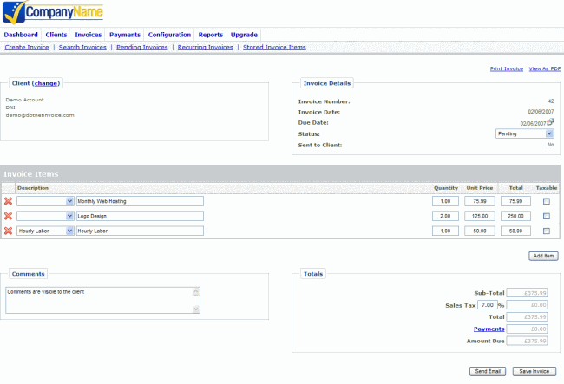
Task: Click the Add Item button
Action: (543, 256)
